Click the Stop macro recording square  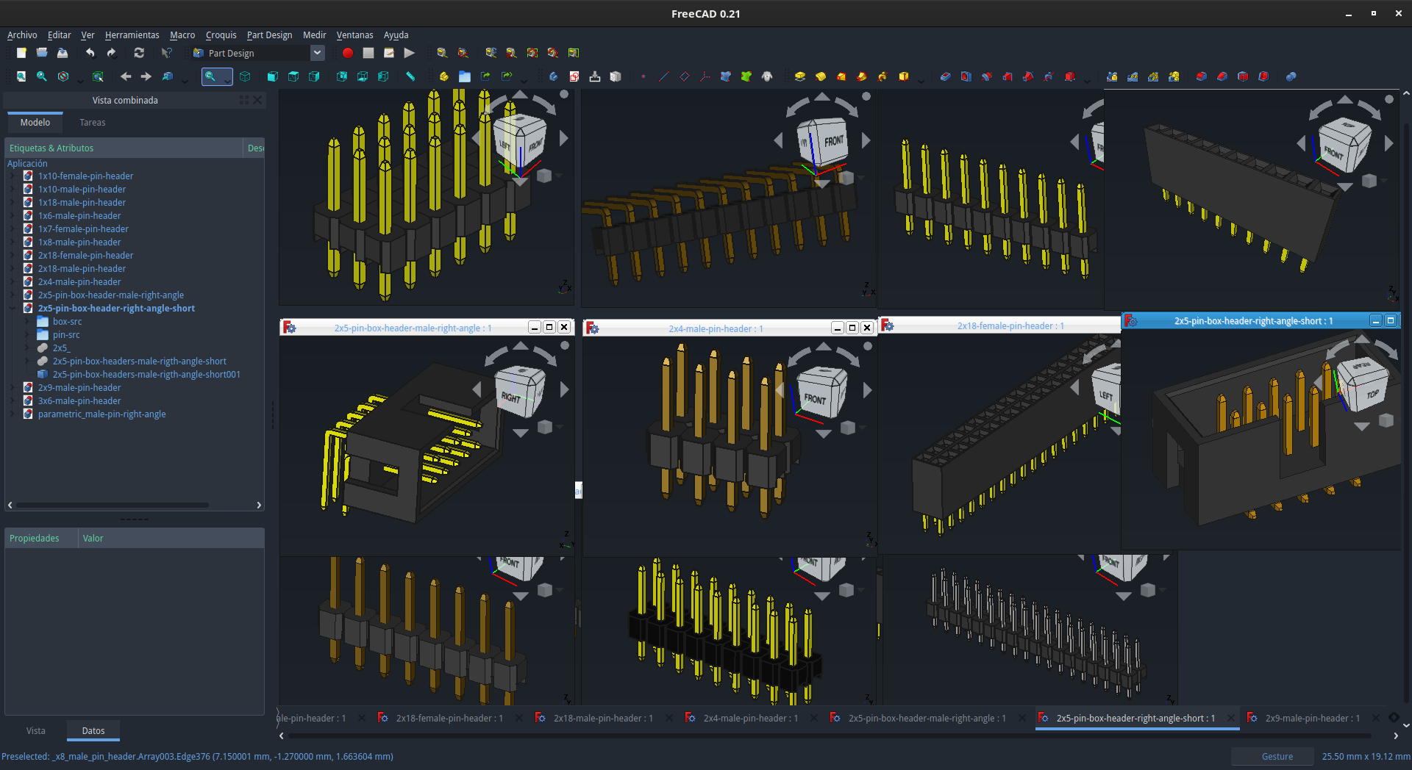pos(368,53)
